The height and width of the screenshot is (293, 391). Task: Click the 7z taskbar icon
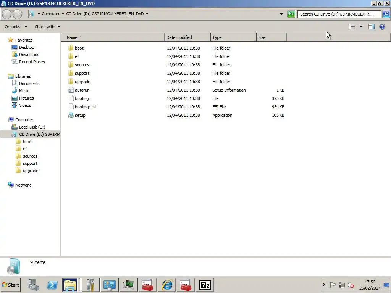[x=205, y=285]
